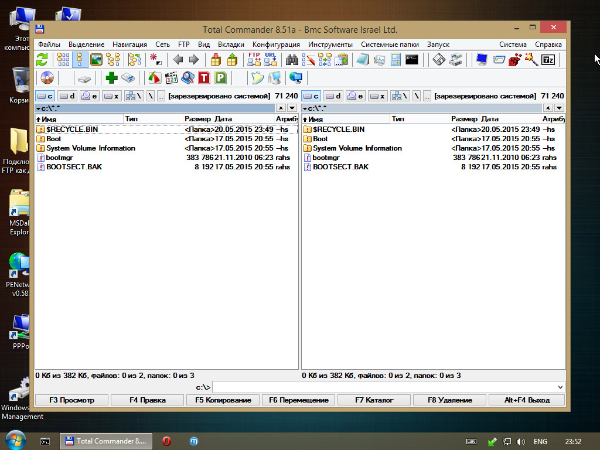Image resolution: width=600 pixels, height=450 pixels.
Task: Open the notepad icon in toolbar
Action: pos(362,59)
